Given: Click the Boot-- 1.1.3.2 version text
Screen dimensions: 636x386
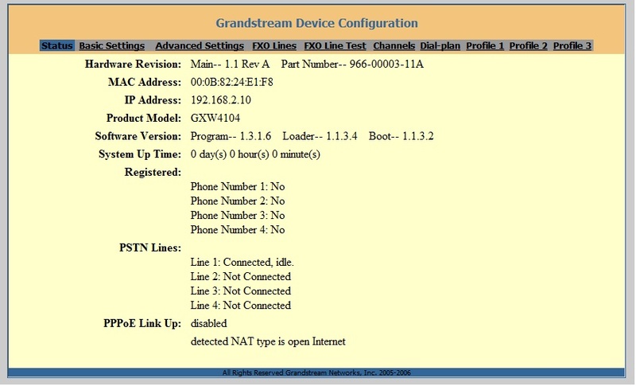Looking at the screenshot, I should tap(401, 136).
